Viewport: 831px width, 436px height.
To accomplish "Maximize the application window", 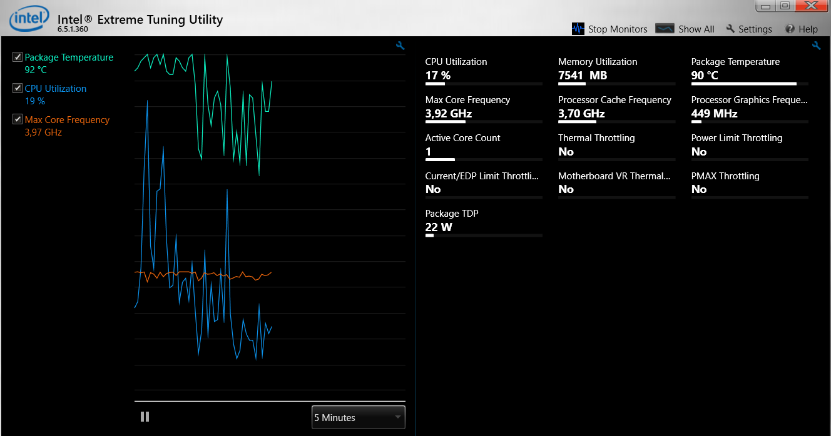I will coord(785,6).
